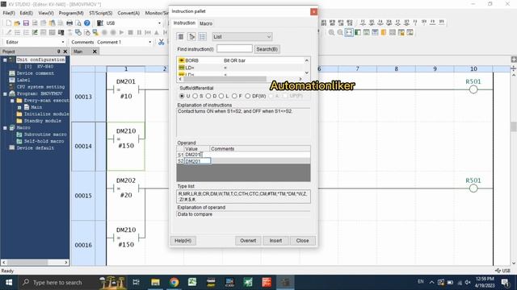Click the orange panel layout icon
The height and width of the screenshot is (290, 517).
[x=384, y=32]
